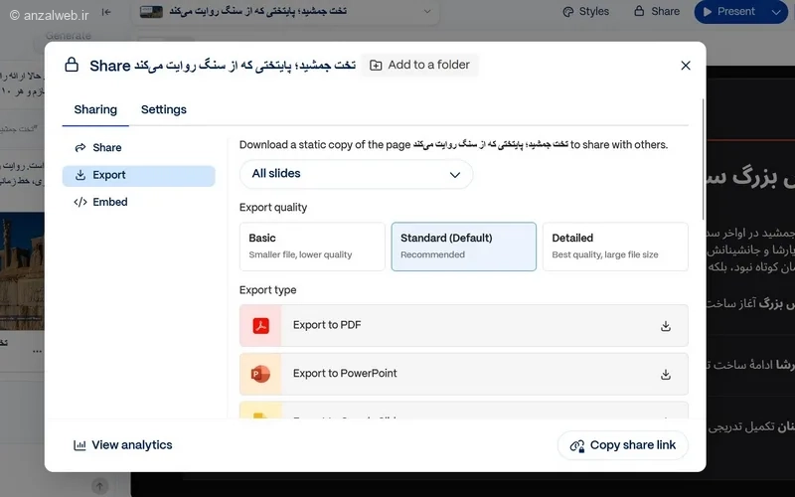Click the up arrow send button
The image size is (795, 497).
point(100,486)
